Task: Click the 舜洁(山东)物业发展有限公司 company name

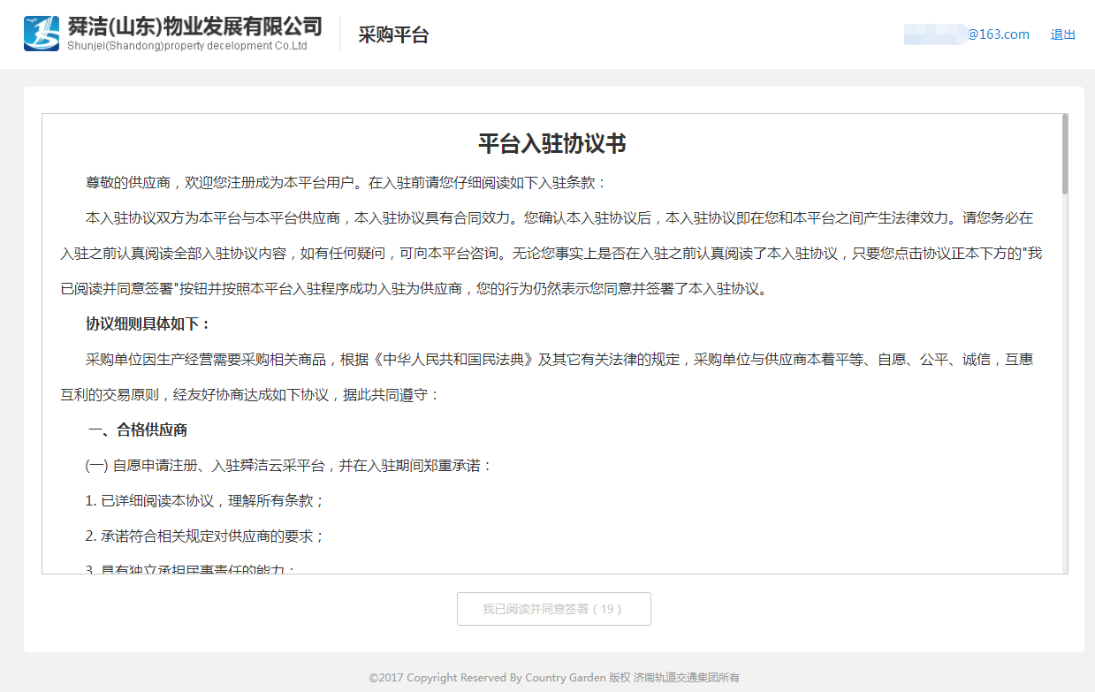Action: tap(194, 27)
